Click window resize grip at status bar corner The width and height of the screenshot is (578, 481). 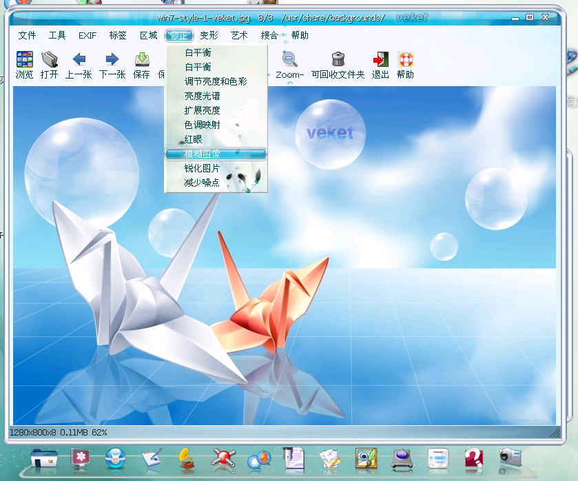coord(555,432)
